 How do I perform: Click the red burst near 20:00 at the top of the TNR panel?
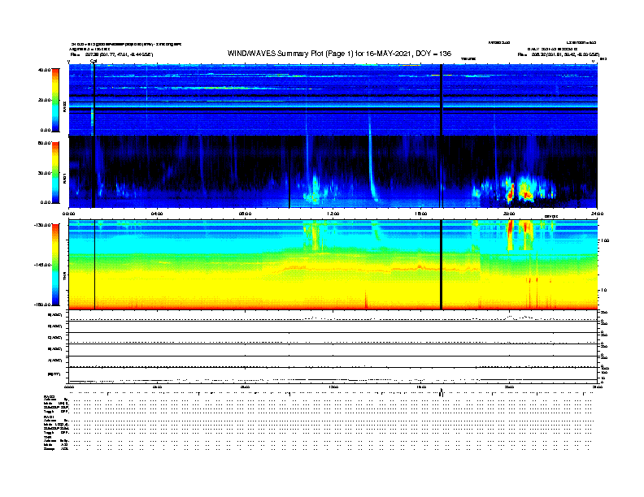point(511,229)
